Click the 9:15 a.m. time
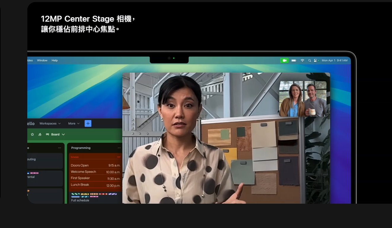Image resolution: width=392 pixels, height=228 pixels. point(114,165)
